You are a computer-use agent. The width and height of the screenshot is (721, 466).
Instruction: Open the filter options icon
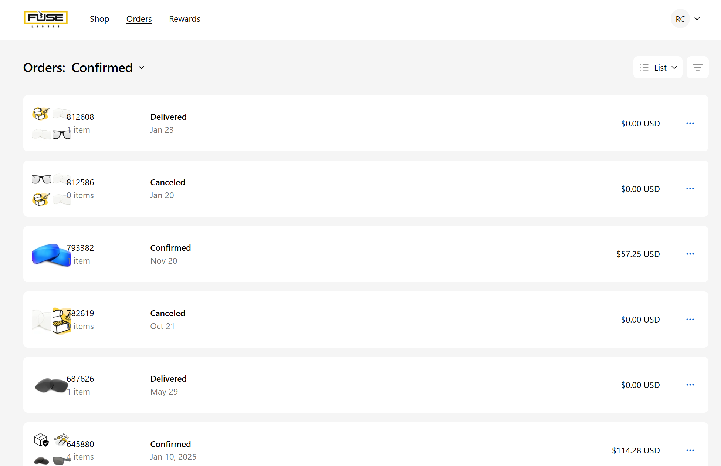click(x=697, y=67)
